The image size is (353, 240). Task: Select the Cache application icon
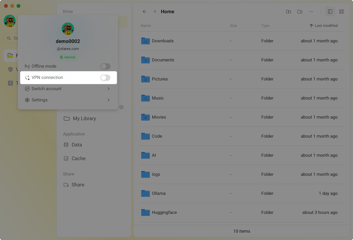pyautogui.click(x=67, y=158)
